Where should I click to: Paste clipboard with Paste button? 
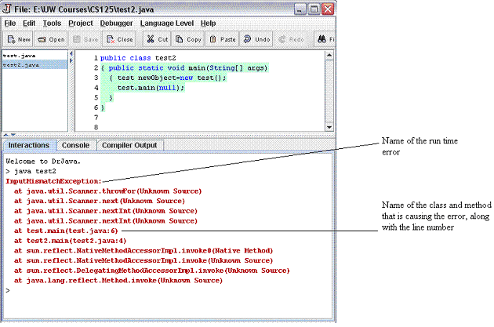coord(222,38)
